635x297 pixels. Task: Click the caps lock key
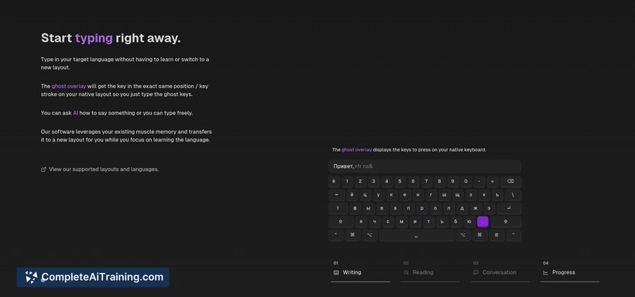338,208
